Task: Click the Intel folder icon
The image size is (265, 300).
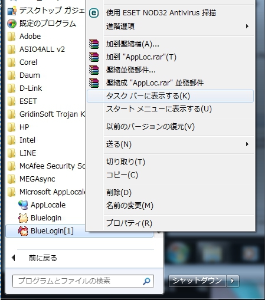Action: pyautogui.click(x=11, y=140)
